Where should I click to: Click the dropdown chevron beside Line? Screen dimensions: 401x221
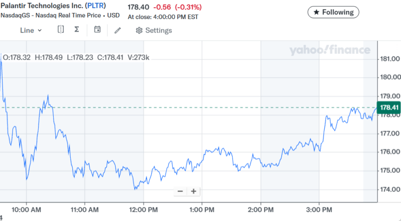point(40,30)
